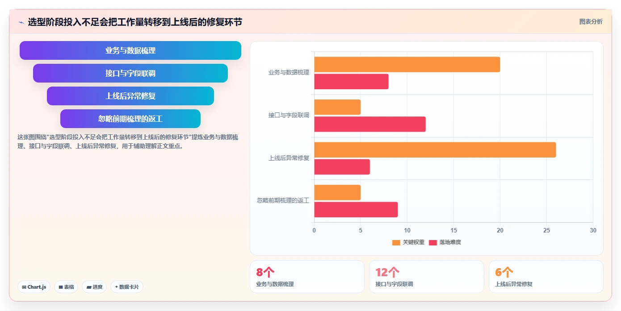The height and width of the screenshot is (311, 621).
Task: Click the chart axis label 业务与数据梳理
Action: (x=289, y=72)
